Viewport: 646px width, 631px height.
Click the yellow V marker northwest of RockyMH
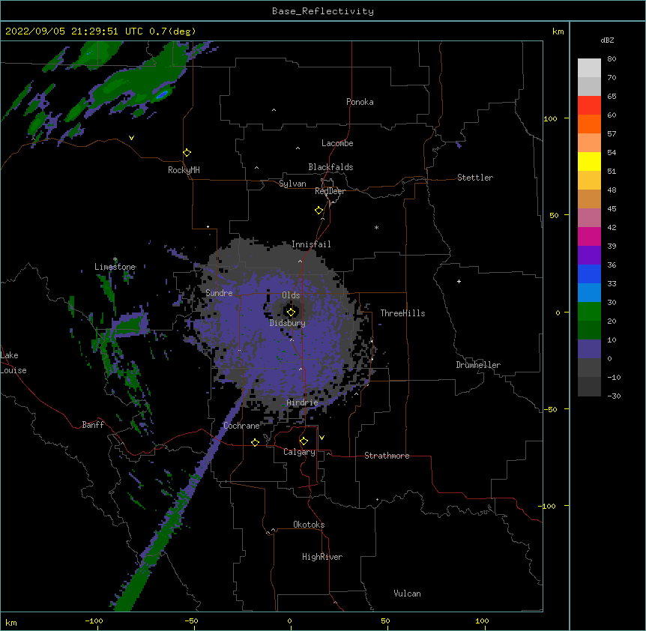(131, 138)
